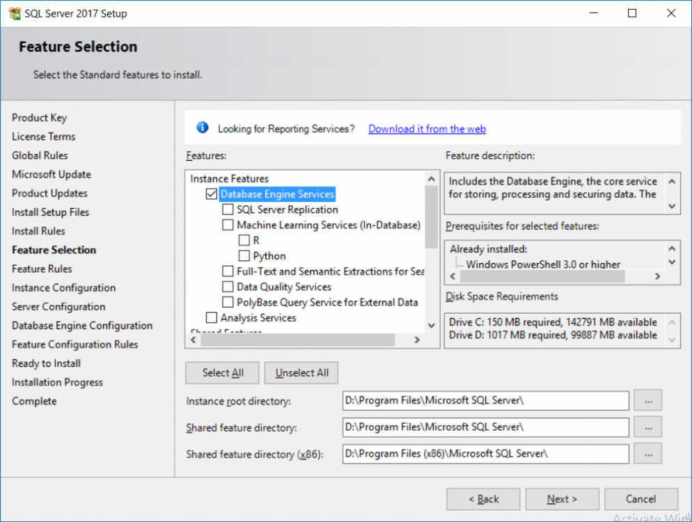Image resolution: width=692 pixels, height=522 pixels.
Task: Check Machine Learning Services (In-Database)
Action: point(228,225)
